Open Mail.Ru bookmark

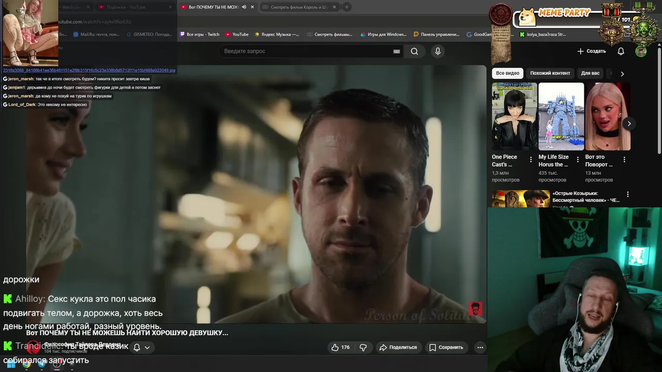(96, 35)
